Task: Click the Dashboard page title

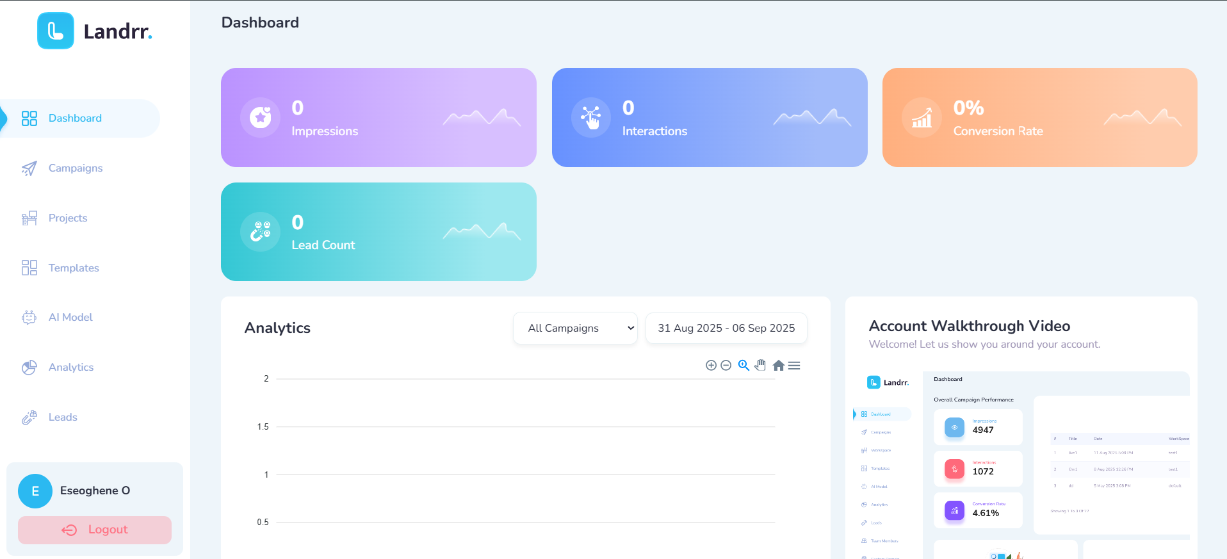Action: pos(260,22)
